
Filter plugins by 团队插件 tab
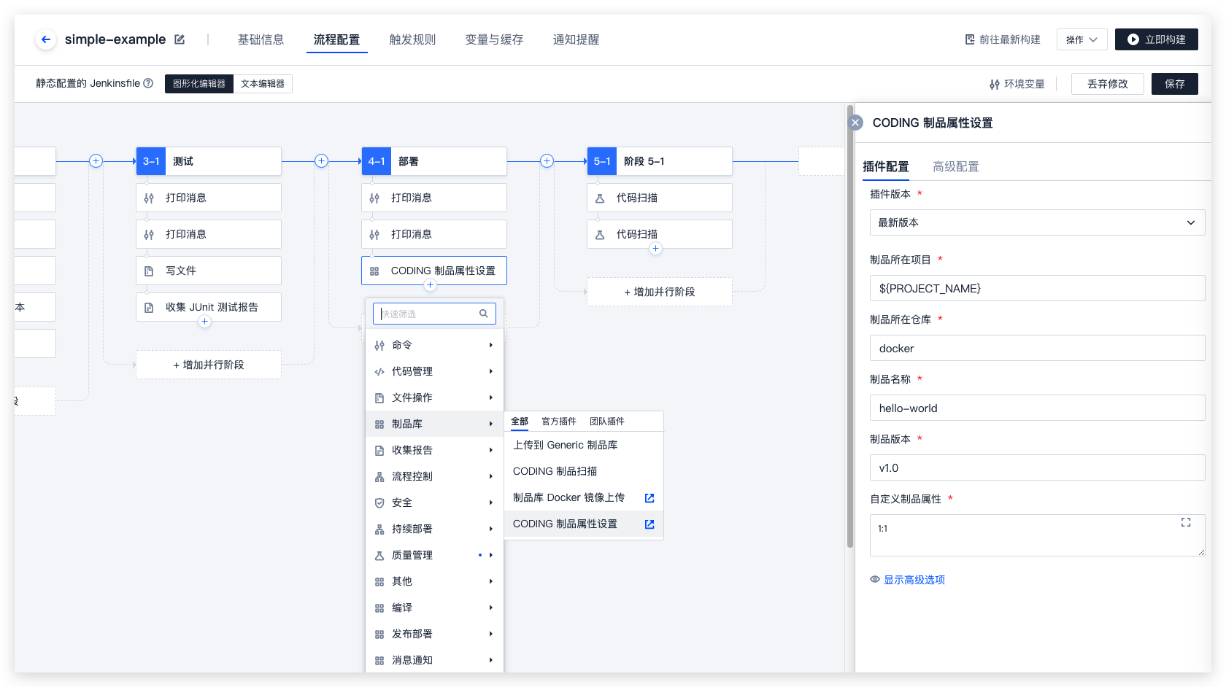coord(607,422)
